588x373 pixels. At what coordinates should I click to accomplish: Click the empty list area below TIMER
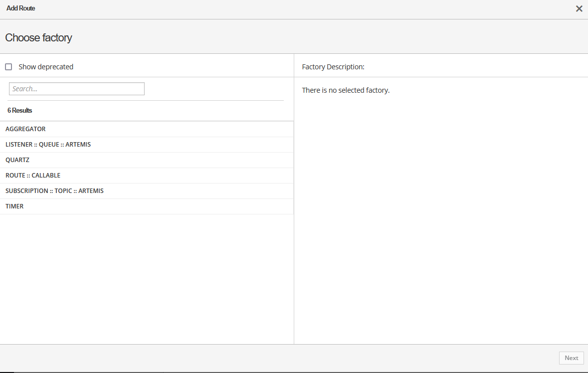pyautogui.click(x=147, y=279)
